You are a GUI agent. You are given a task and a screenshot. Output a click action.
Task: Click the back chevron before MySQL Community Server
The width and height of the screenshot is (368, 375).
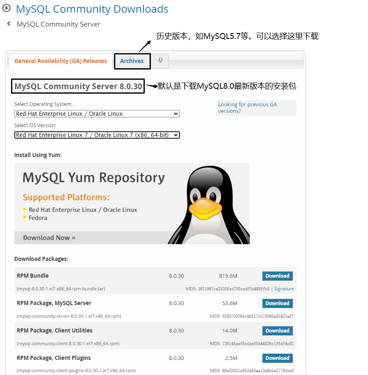pyautogui.click(x=9, y=24)
